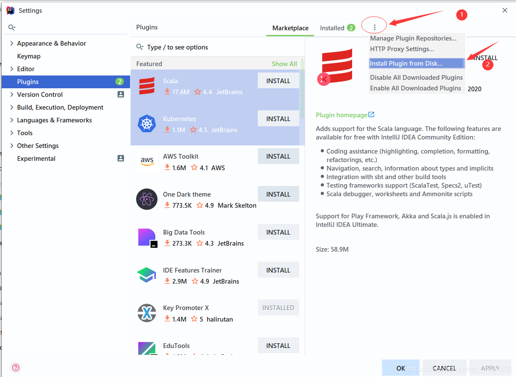Open the Experimental settings page
The image size is (516, 377).
pos(36,158)
